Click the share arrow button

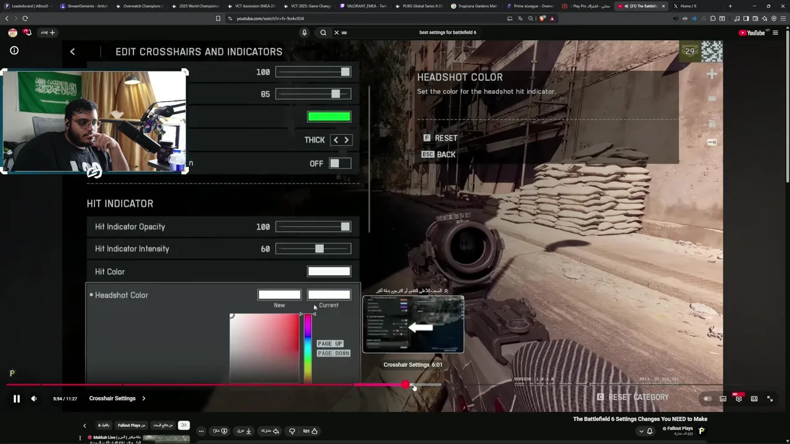pyautogui.click(x=270, y=431)
